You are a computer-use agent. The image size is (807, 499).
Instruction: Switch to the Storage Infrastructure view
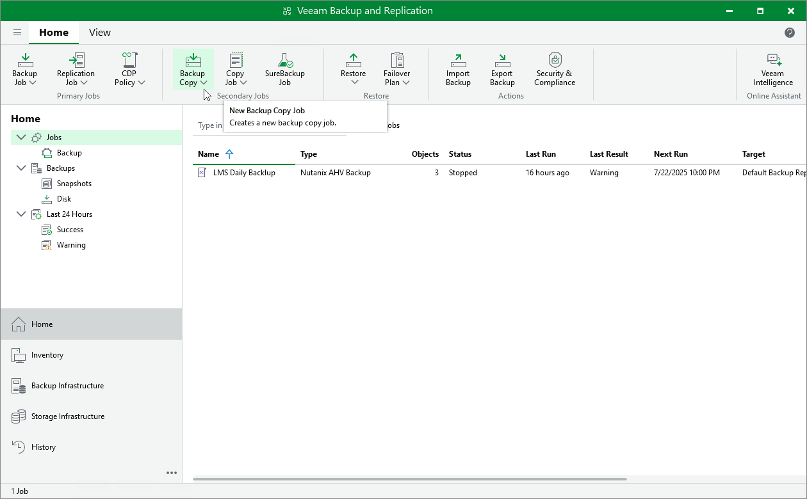[x=68, y=416]
